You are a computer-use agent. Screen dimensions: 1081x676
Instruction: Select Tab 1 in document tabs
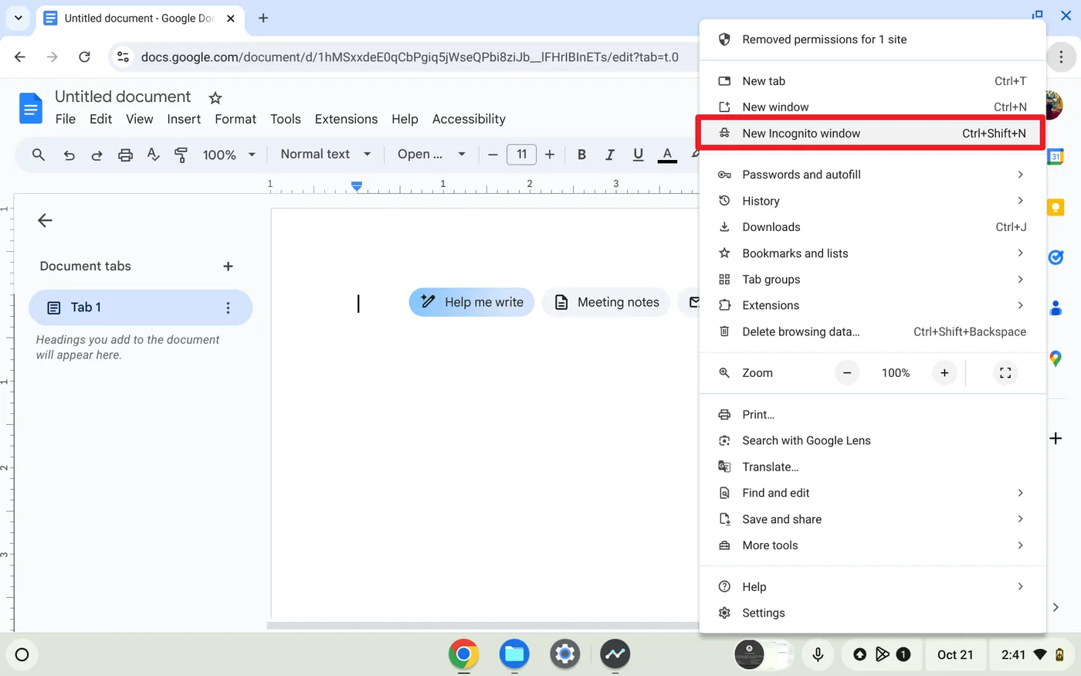[x=141, y=307]
